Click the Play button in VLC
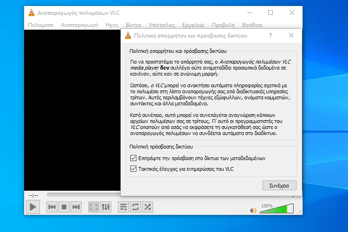Image resolution: width=348 pixels, height=232 pixels. pyautogui.click(x=33, y=207)
